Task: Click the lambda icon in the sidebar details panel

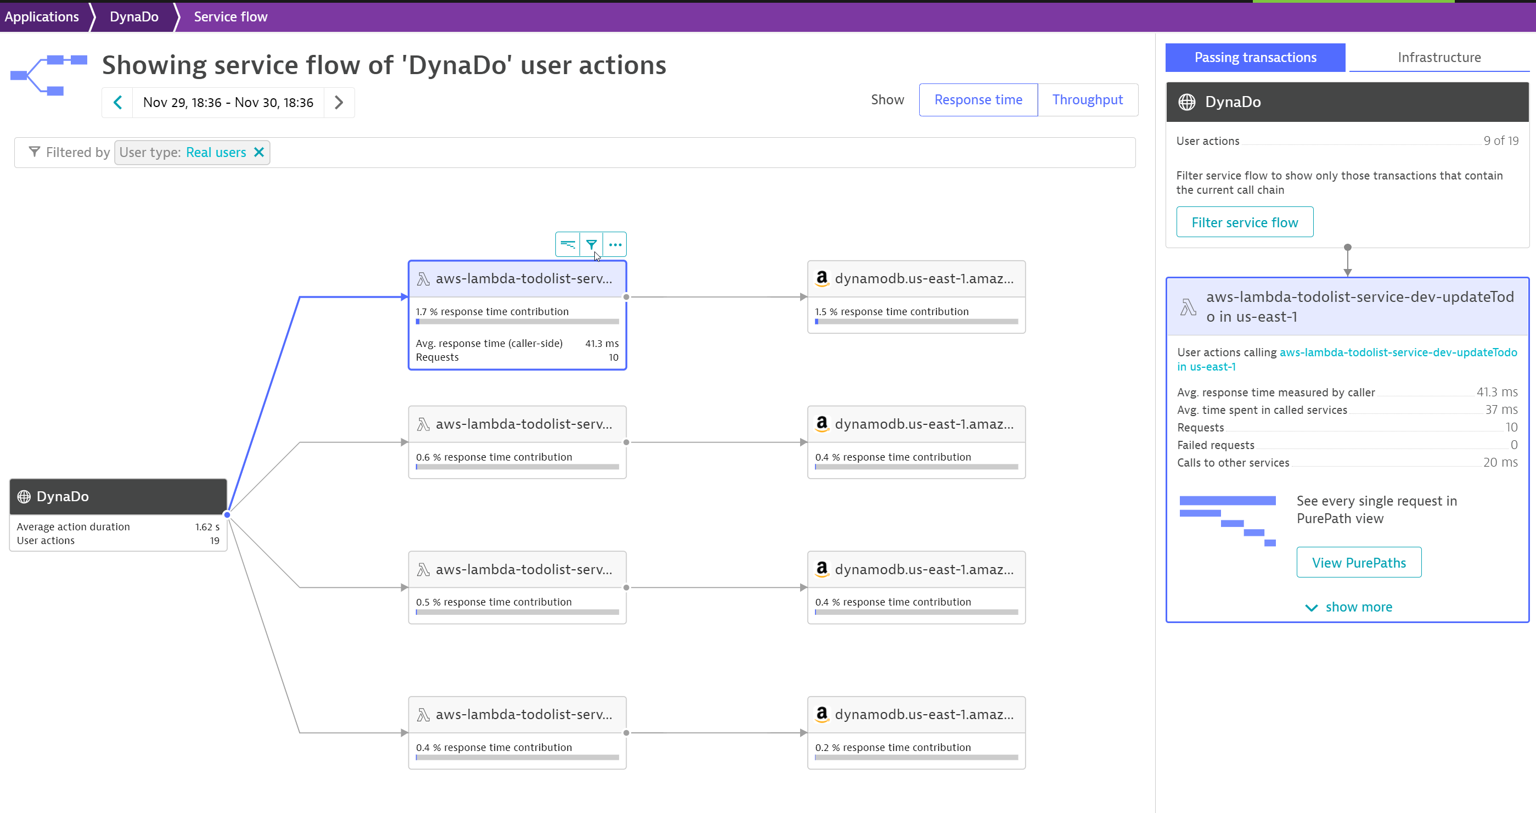Action: 1188,307
